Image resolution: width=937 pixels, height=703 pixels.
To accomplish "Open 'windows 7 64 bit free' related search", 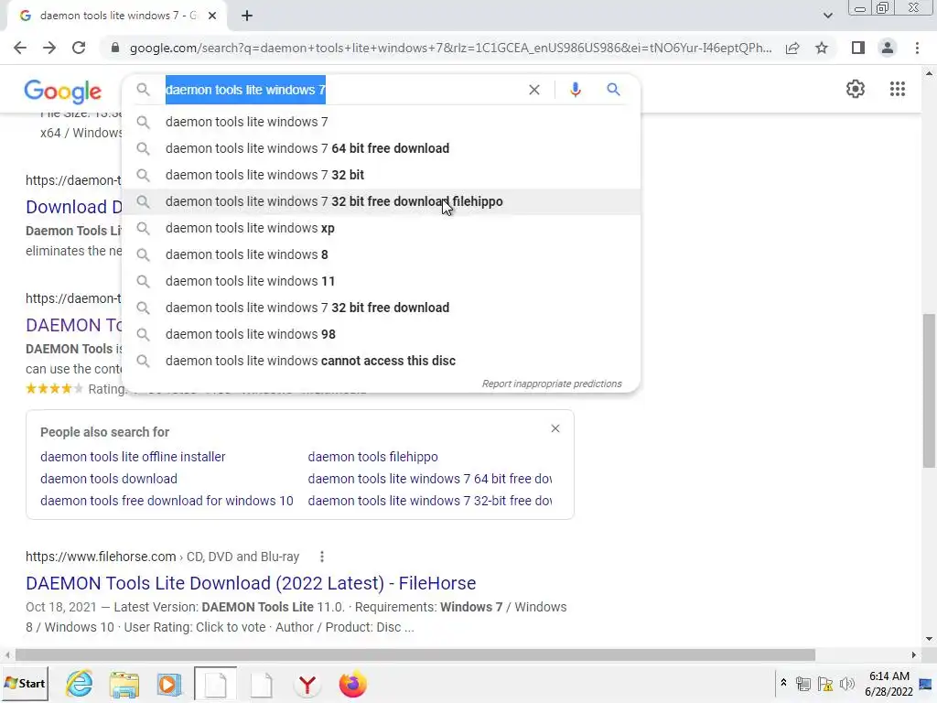I will click(430, 479).
